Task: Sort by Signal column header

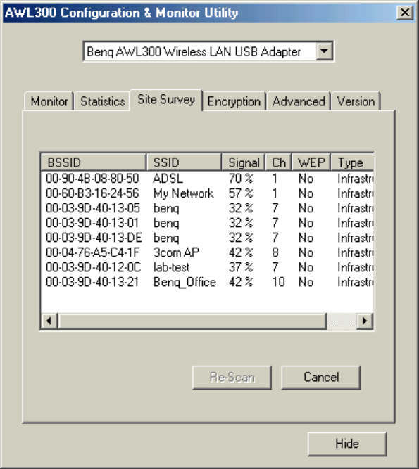Action: coord(244,162)
